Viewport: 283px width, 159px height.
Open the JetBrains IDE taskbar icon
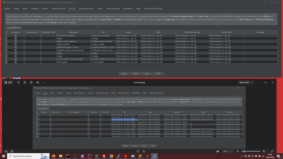click(89, 156)
